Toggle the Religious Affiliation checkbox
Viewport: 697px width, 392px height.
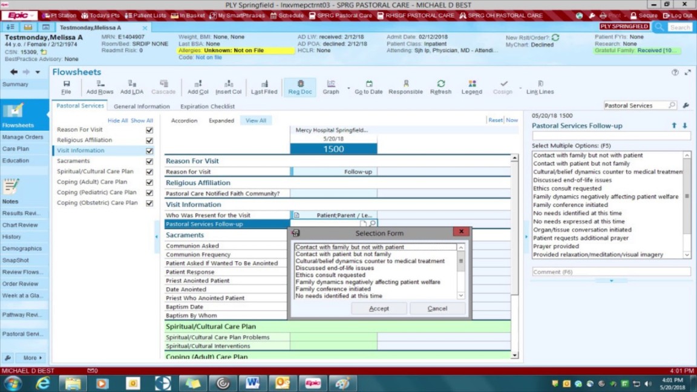[148, 140]
